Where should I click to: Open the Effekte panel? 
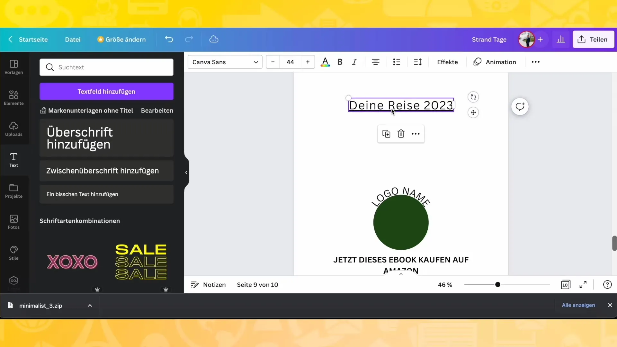pos(447,62)
